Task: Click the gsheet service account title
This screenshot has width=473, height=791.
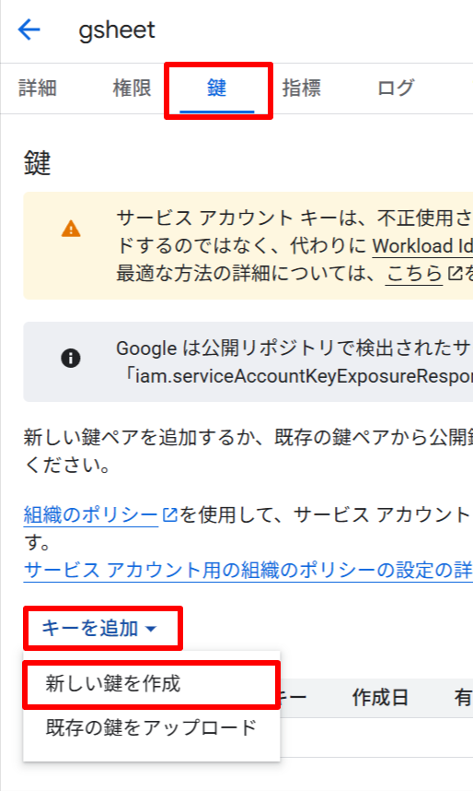Action: (x=117, y=30)
